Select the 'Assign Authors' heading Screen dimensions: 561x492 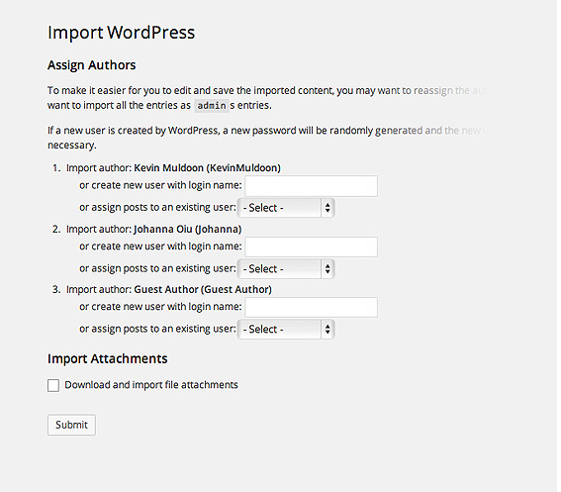(92, 65)
